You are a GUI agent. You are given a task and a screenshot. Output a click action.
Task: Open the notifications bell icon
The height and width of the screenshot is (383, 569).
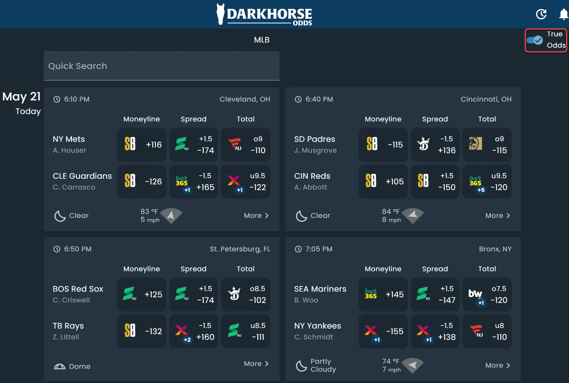[563, 14]
